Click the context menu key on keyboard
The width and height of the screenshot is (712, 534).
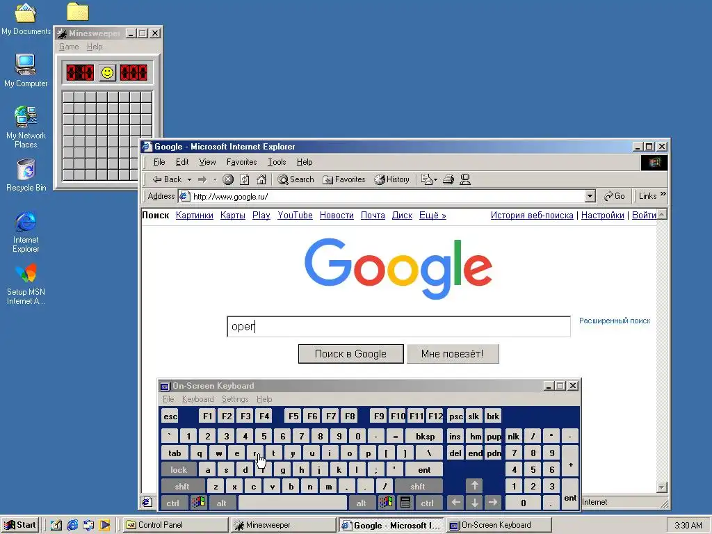click(405, 503)
